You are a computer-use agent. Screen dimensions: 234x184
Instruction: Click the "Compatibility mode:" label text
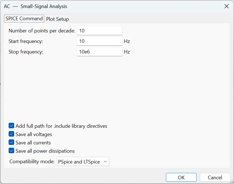[x=32, y=162]
